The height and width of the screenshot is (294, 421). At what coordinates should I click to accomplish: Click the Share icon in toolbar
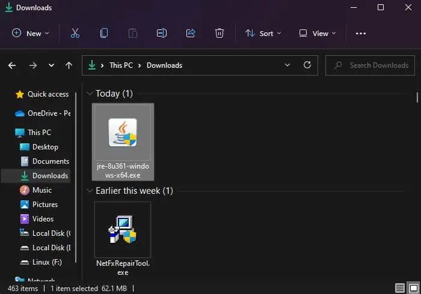pos(191,34)
